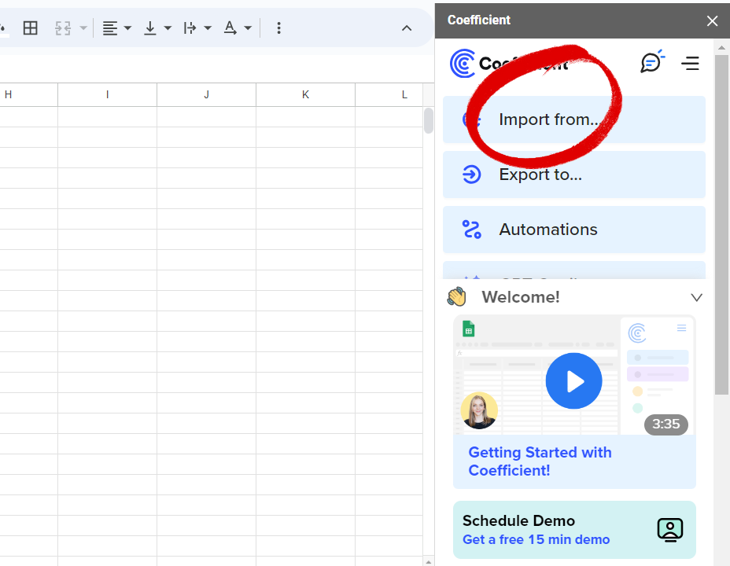Click the Borders toolbar icon

[30, 28]
